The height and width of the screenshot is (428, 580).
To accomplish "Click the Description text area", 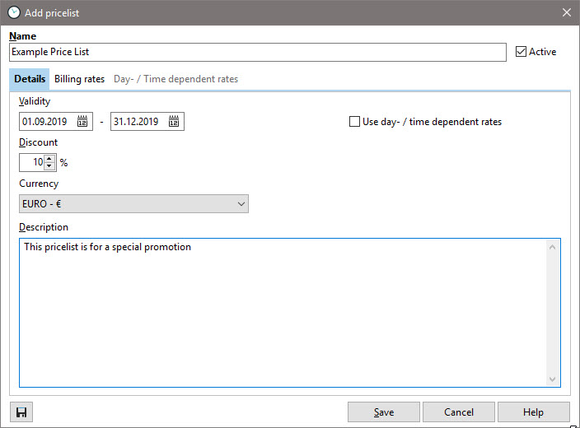I will pos(280,313).
